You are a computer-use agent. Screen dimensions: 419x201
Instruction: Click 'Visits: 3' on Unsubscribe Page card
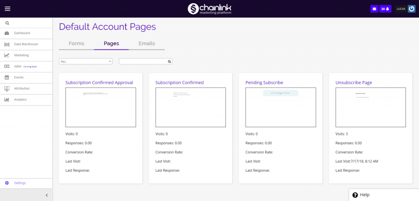(342, 134)
